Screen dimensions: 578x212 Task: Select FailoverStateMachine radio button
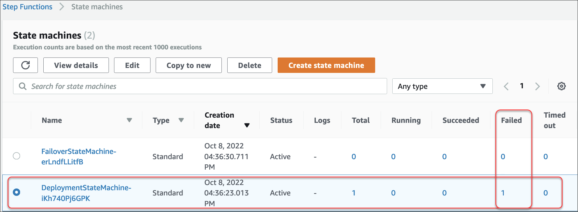[x=17, y=156]
